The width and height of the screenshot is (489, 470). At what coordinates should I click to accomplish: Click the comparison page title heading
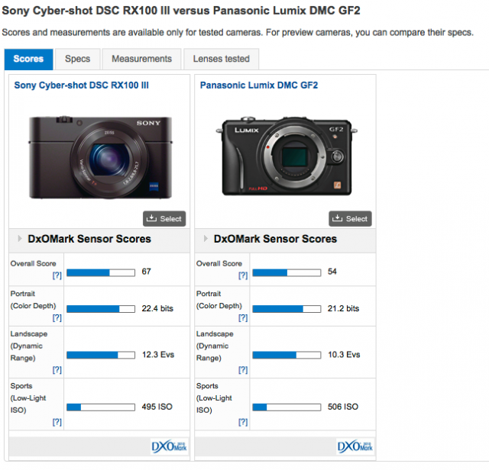point(181,11)
